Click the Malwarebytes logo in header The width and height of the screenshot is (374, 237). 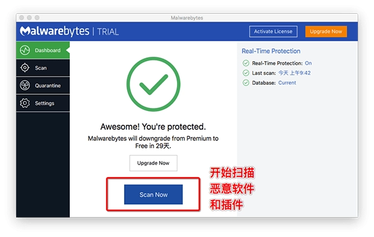[55, 31]
